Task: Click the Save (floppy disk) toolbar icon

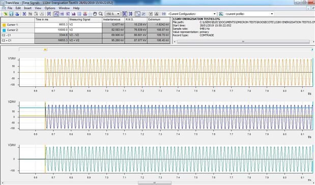Action: click(x=11, y=14)
